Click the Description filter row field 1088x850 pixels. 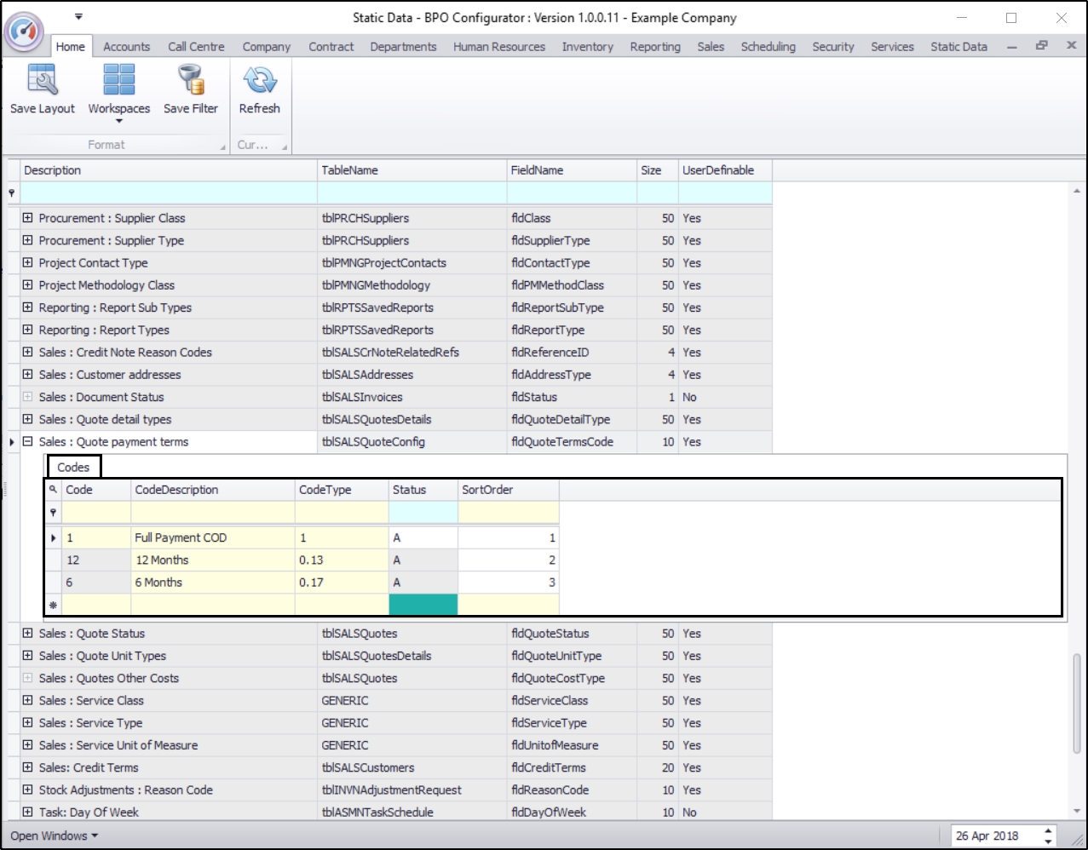tap(169, 193)
